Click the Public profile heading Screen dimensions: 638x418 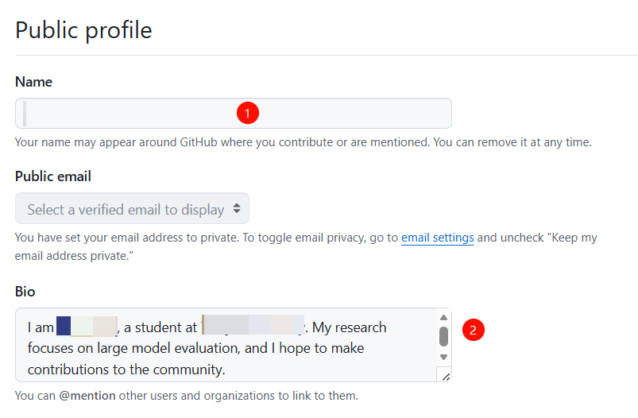[83, 30]
